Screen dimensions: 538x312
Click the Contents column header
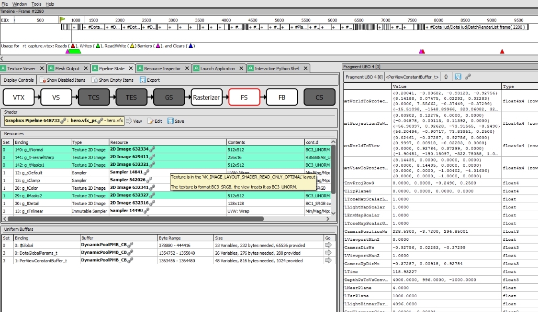point(266,142)
